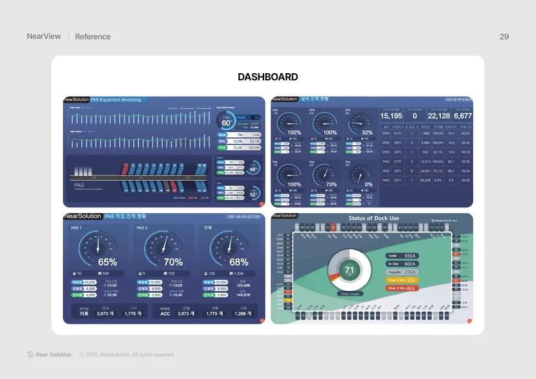Click the PAS 2 gauge showing 70%
The height and width of the screenshot is (379, 536).
pyautogui.click(x=164, y=249)
